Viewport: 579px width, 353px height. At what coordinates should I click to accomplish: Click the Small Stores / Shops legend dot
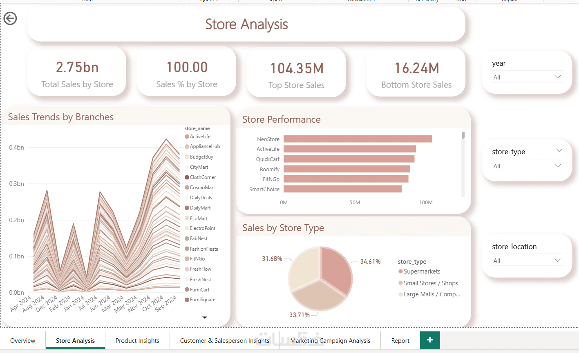point(400,283)
